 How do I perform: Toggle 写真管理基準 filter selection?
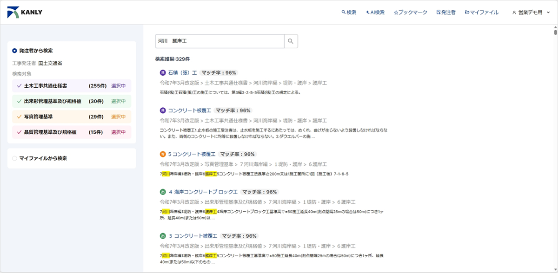click(72, 117)
